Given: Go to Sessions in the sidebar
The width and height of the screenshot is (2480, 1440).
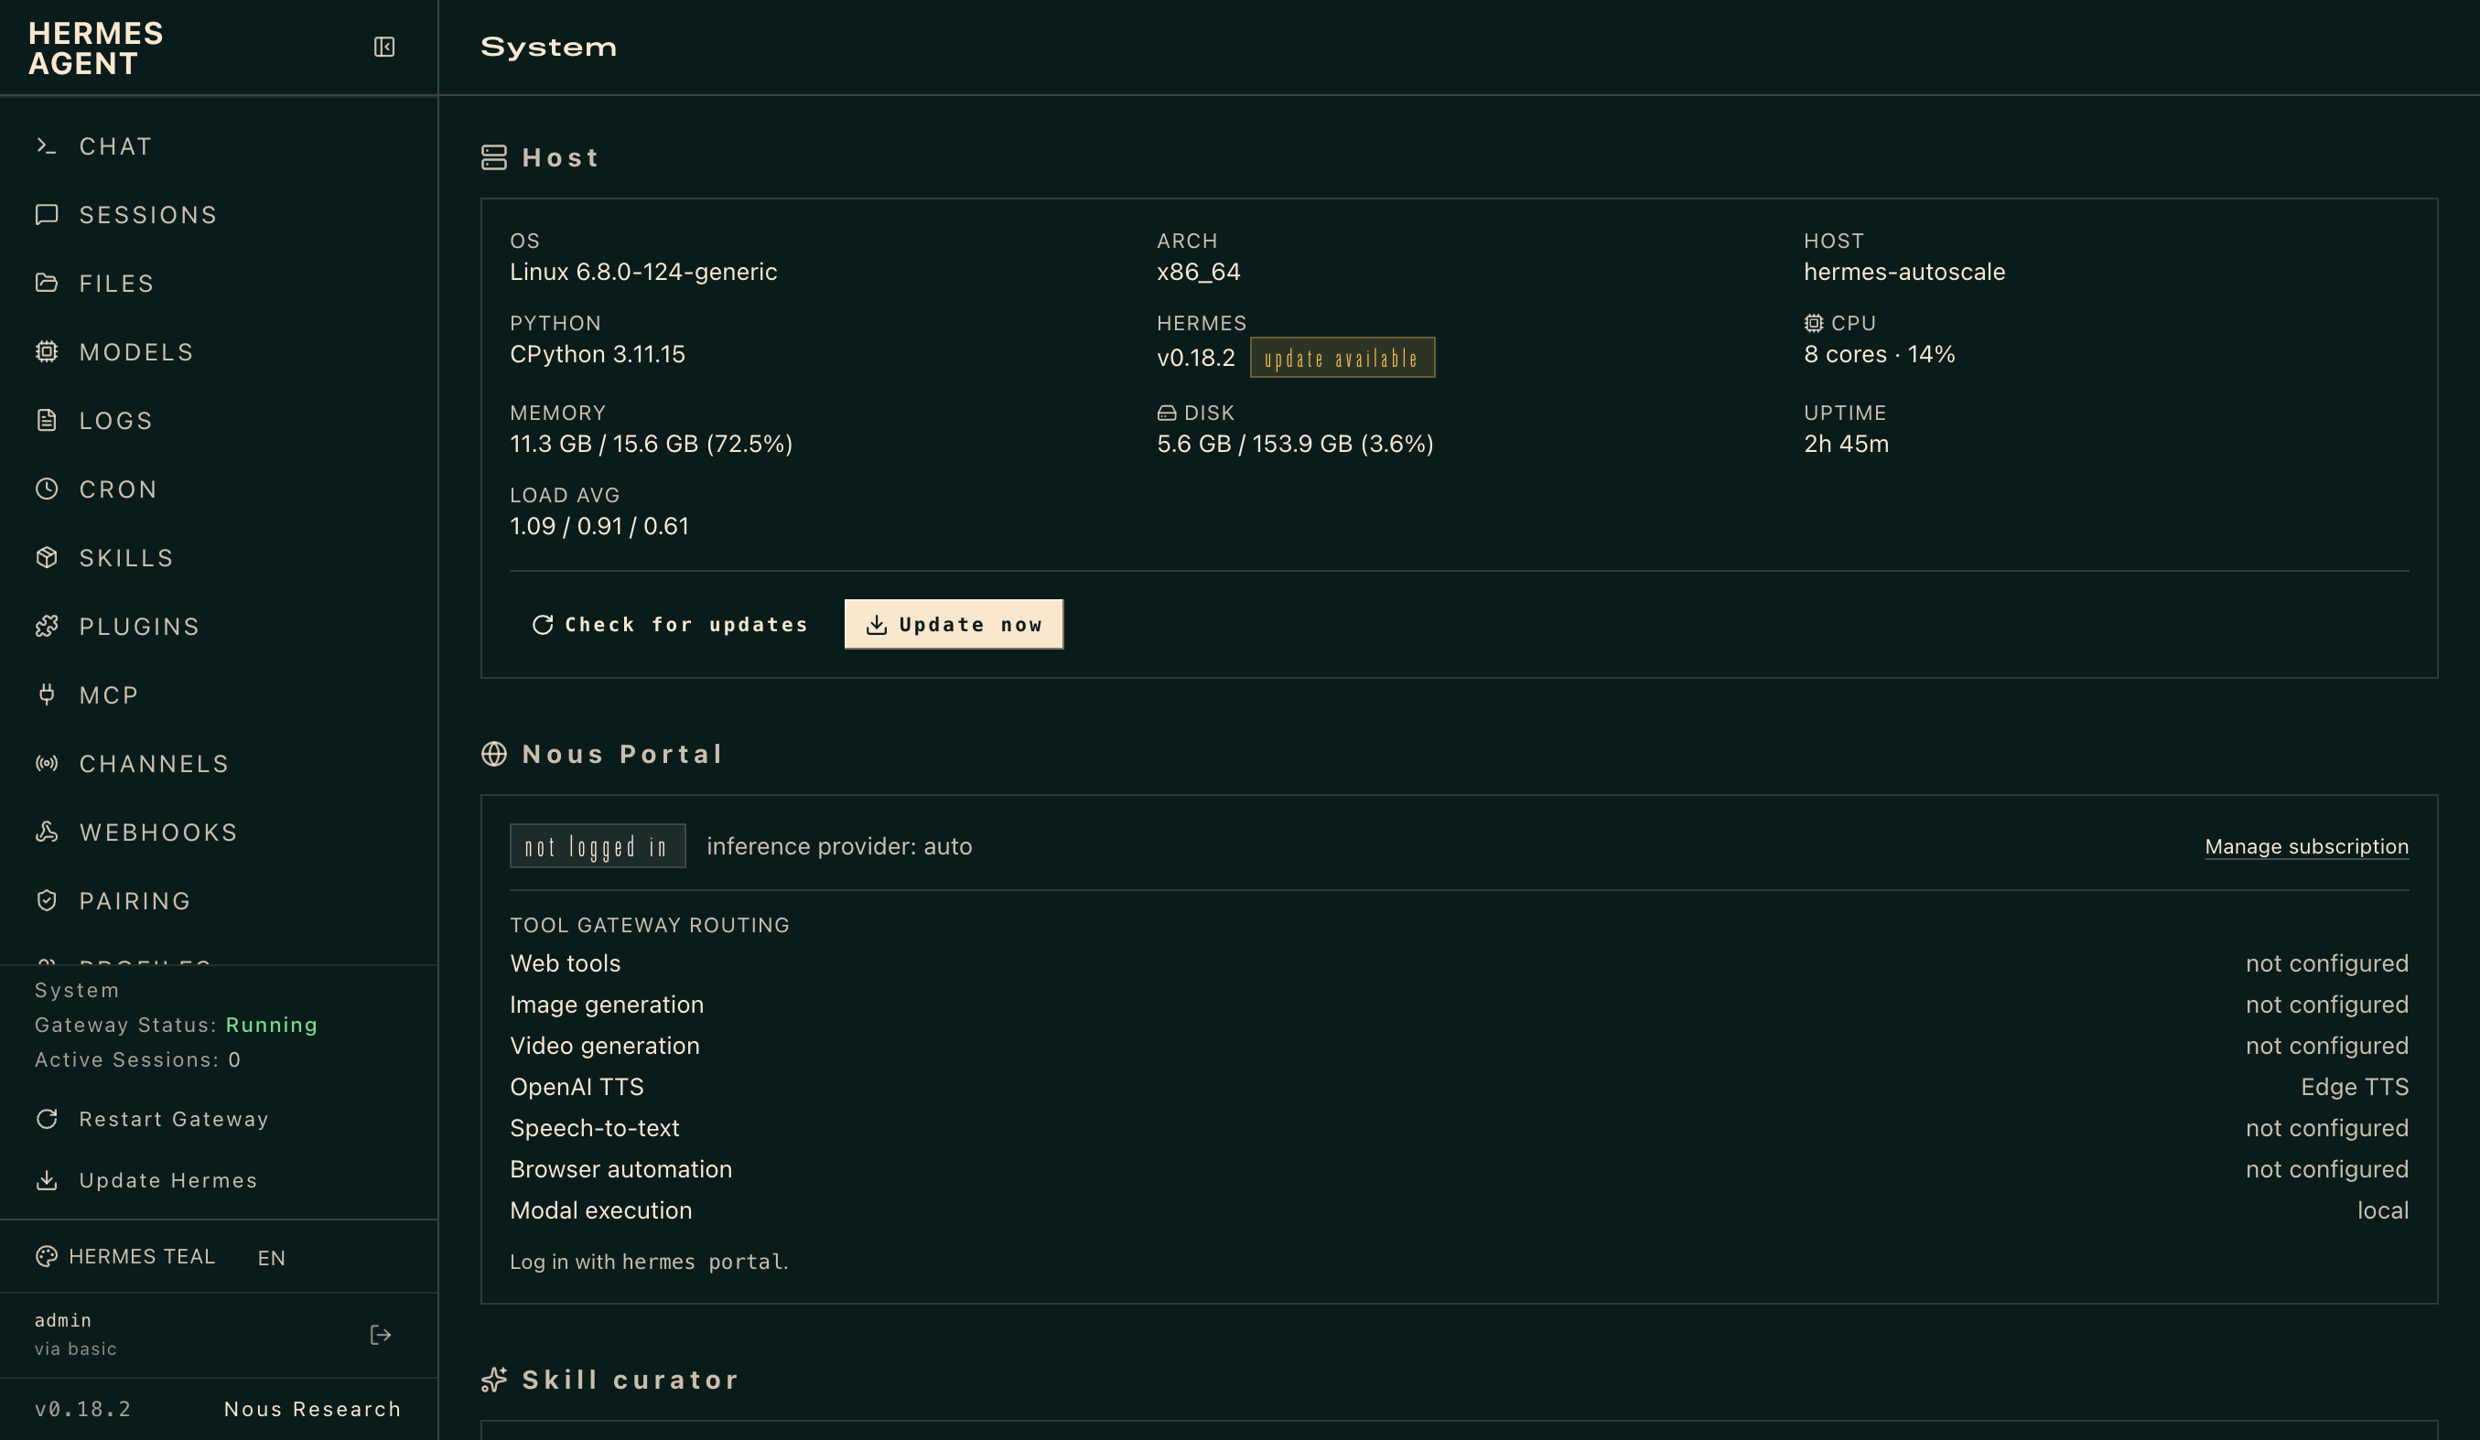Looking at the screenshot, I should coord(219,214).
